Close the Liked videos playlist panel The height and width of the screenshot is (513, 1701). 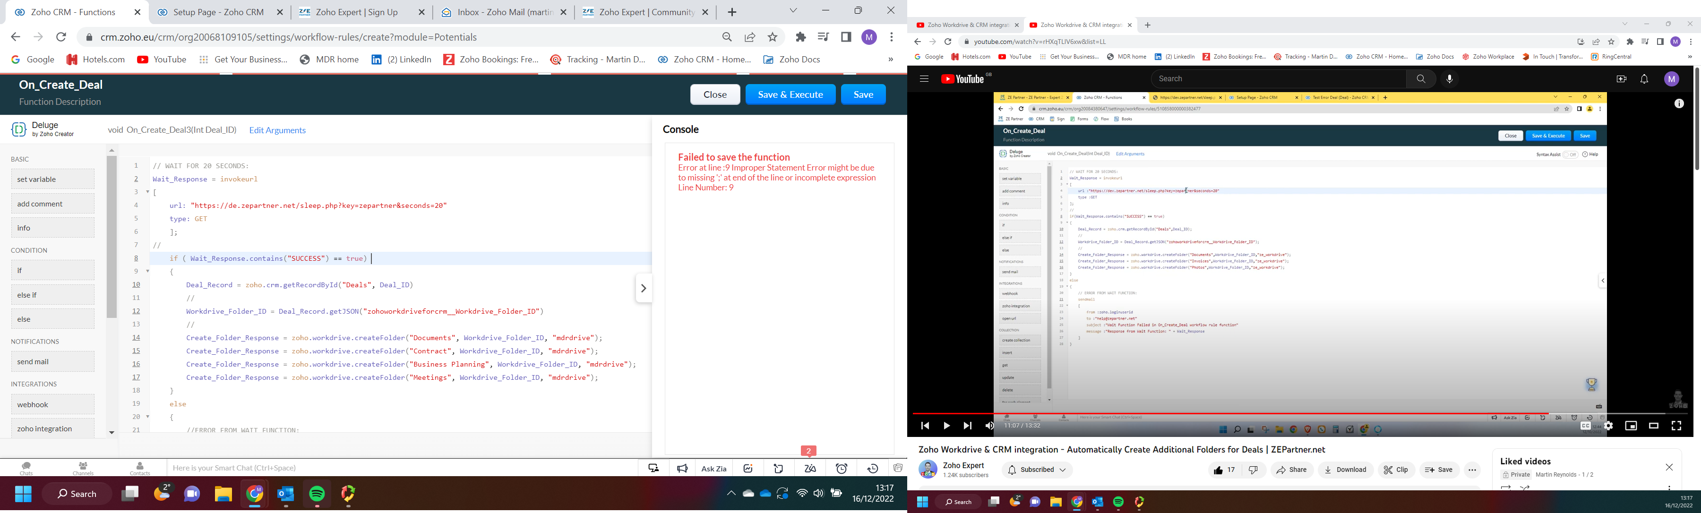click(x=1669, y=468)
